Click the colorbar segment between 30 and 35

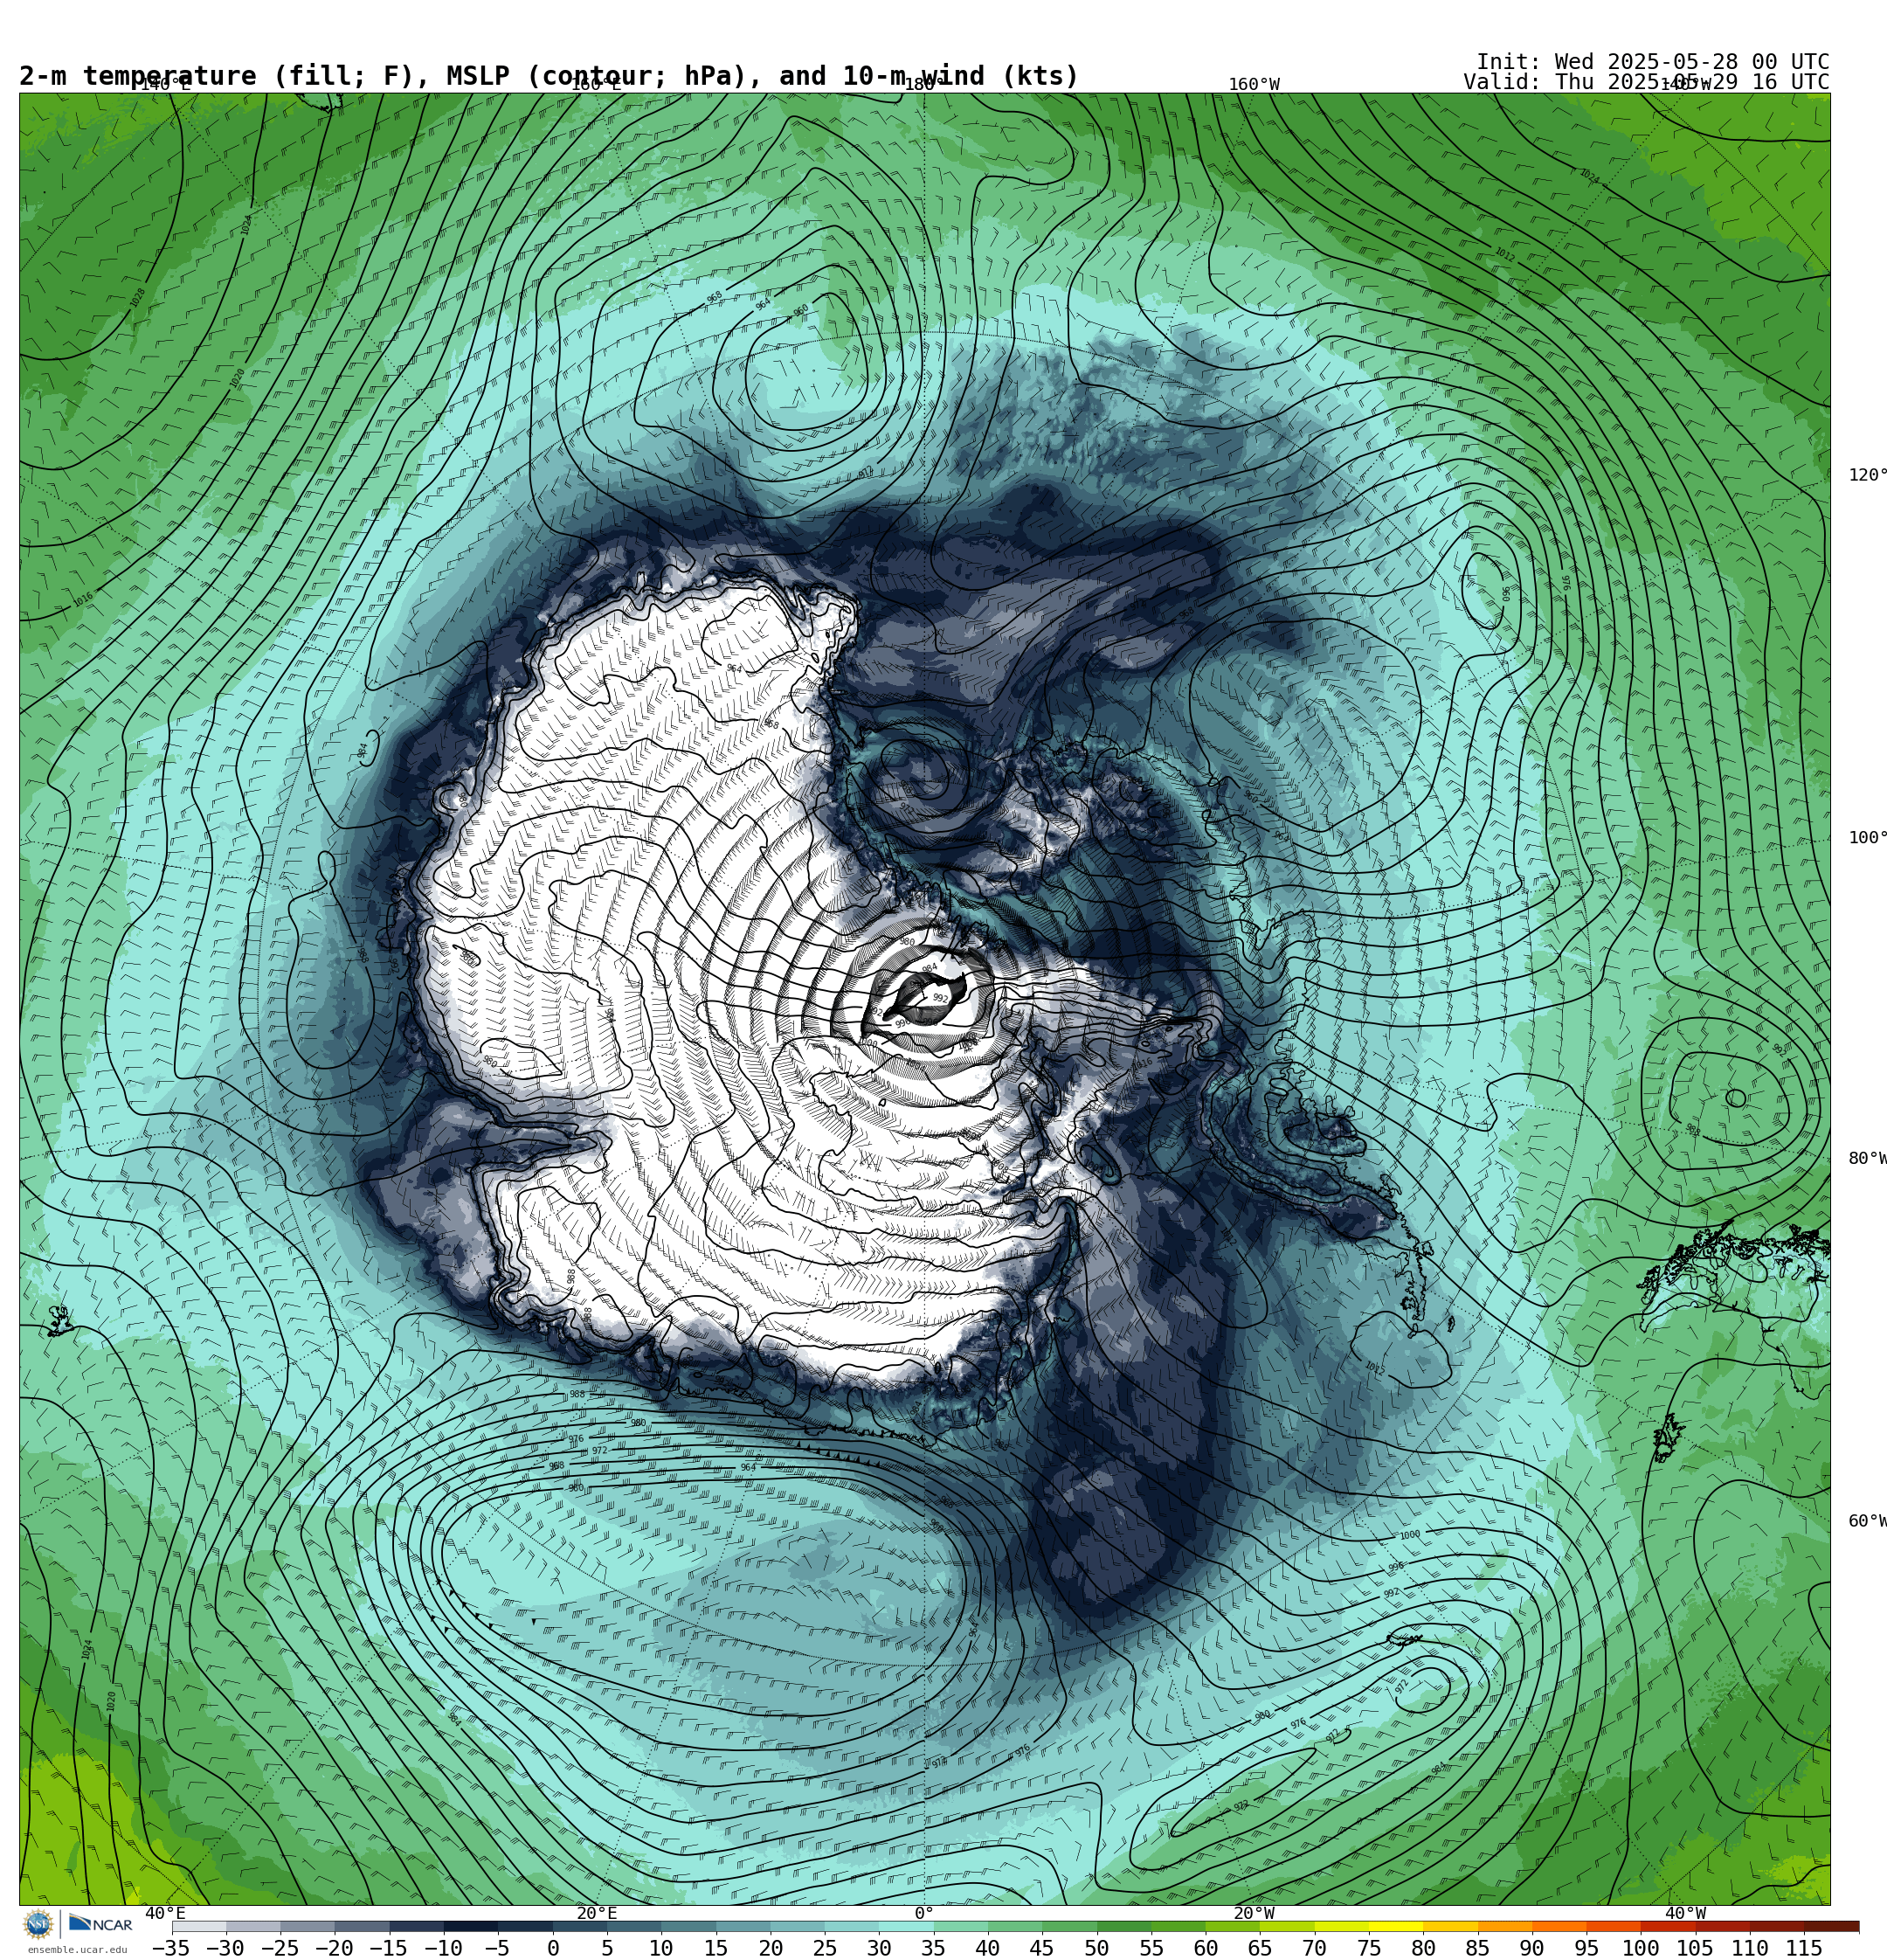pos(905,1926)
